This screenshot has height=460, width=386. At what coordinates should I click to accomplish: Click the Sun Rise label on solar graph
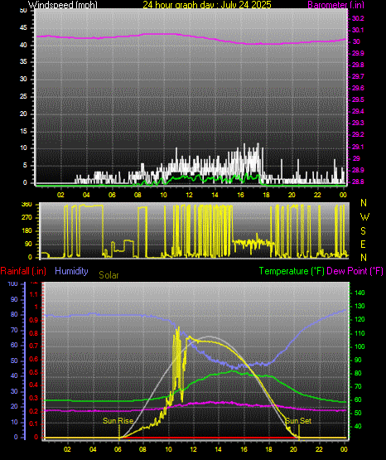pyautogui.click(x=118, y=421)
